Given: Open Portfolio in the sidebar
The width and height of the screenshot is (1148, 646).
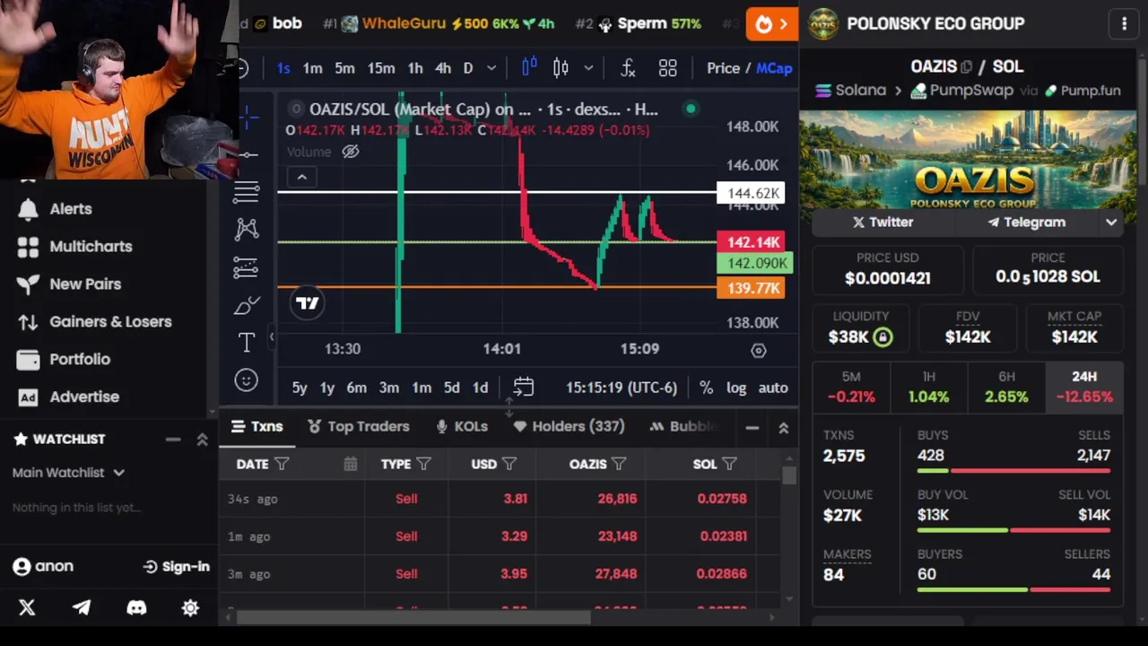Looking at the screenshot, I should (64, 360).
